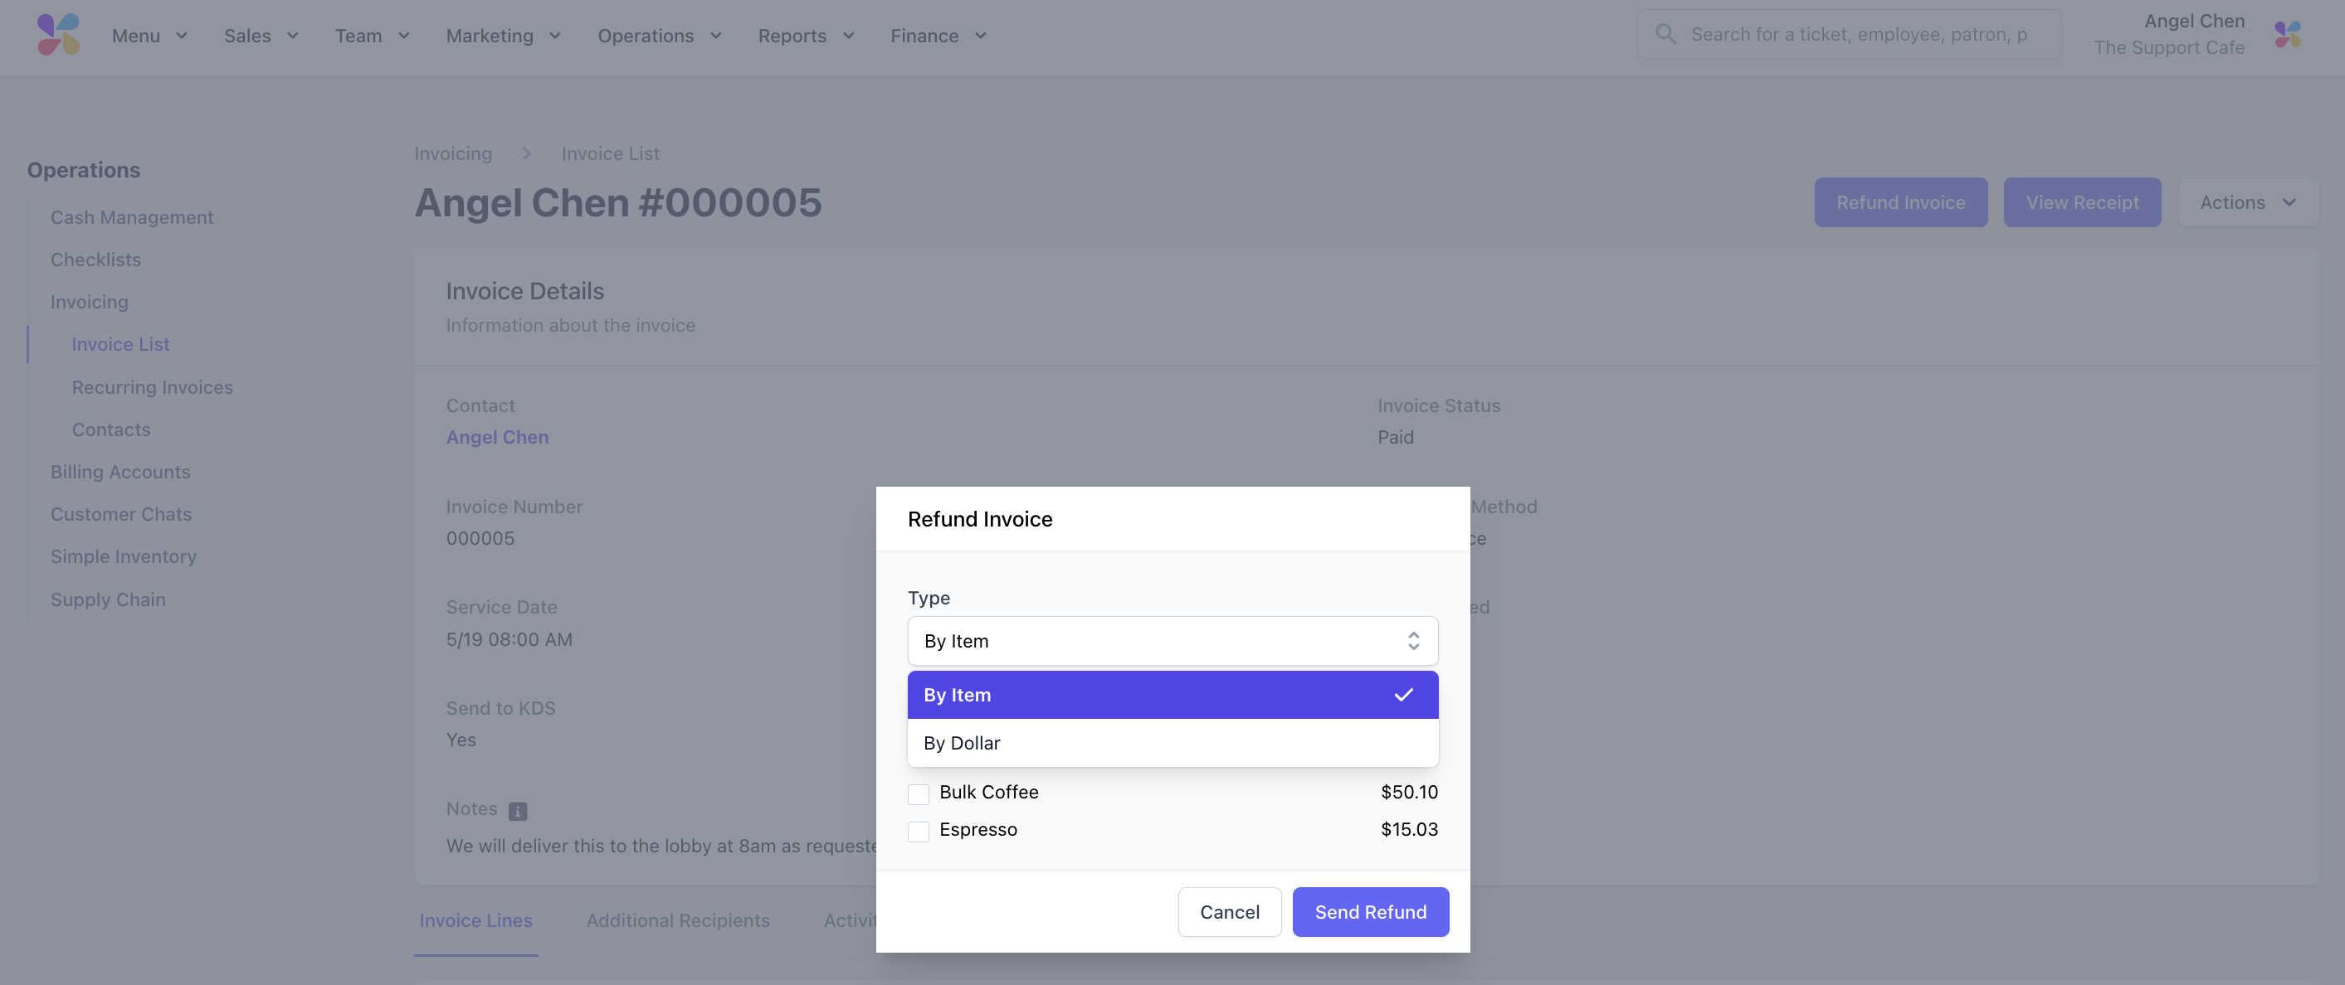Open Recurring Invoices in sidebar
The image size is (2345, 985).
152,387
